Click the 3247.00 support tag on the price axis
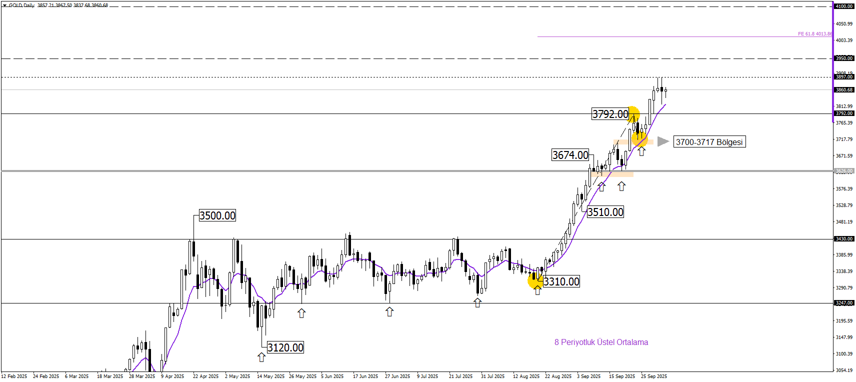Image resolution: width=856 pixels, height=382 pixels. point(844,303)
